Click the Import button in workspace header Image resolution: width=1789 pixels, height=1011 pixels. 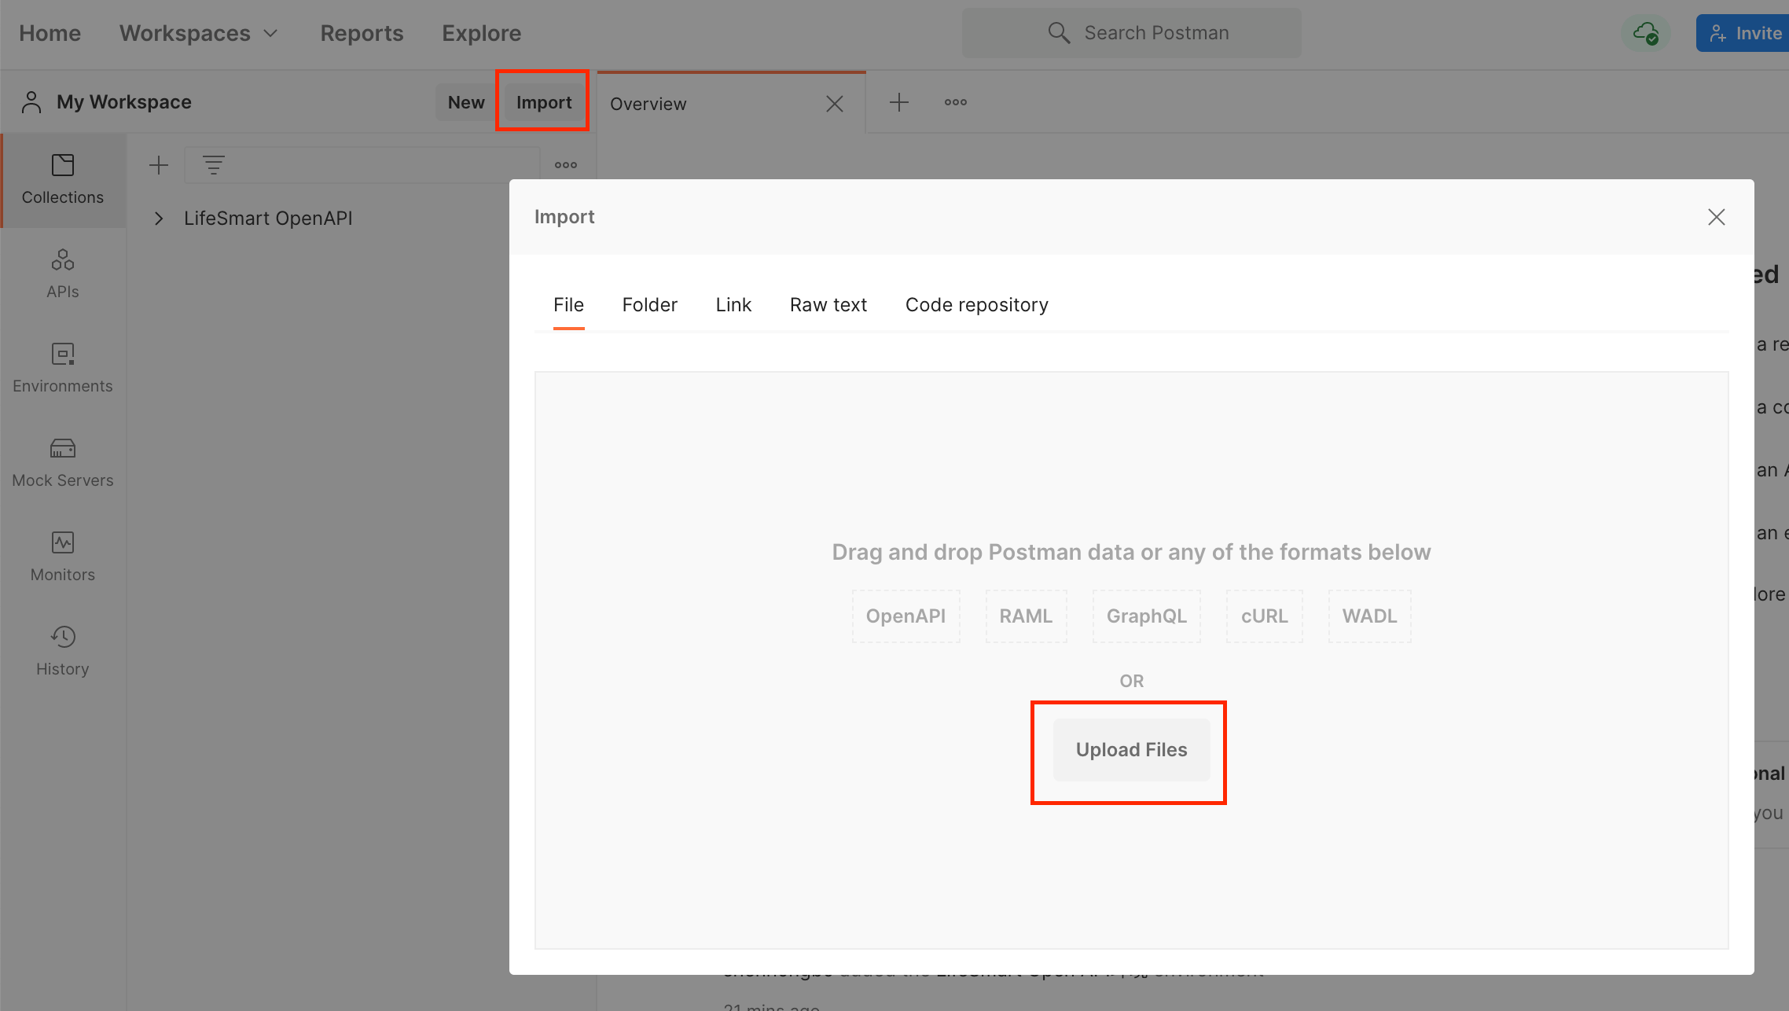[x=544, y=102]
